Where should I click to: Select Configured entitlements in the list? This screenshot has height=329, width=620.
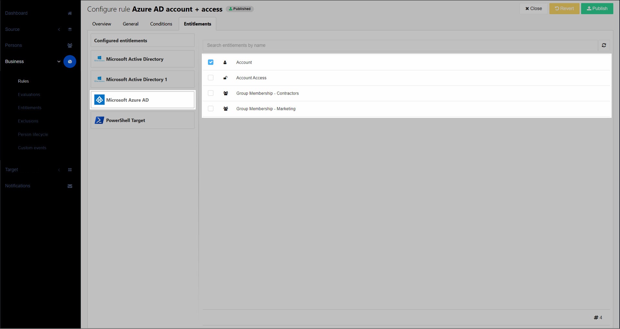click(x=142, y=40)
